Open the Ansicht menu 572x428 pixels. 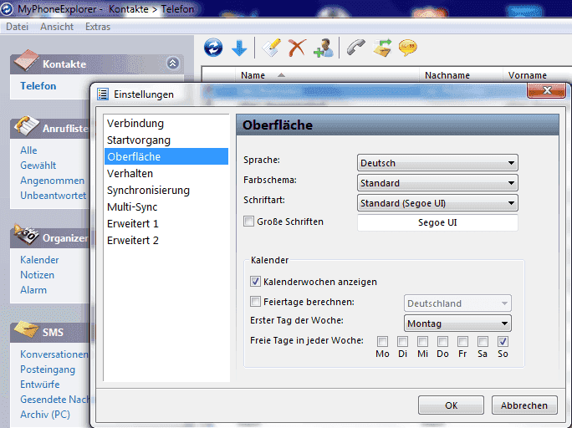click(57, 27)
